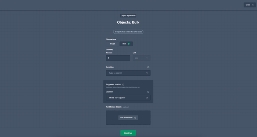Image resolution: width=257 pixels, height=137 pixels.
Task: Click the add icon beside Location
Action: coord(148,92)
